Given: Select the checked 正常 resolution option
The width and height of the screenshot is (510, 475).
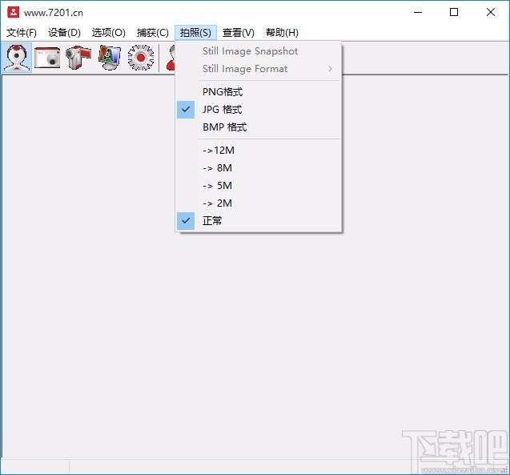Looking at the screenshot, I should [259, 220].
